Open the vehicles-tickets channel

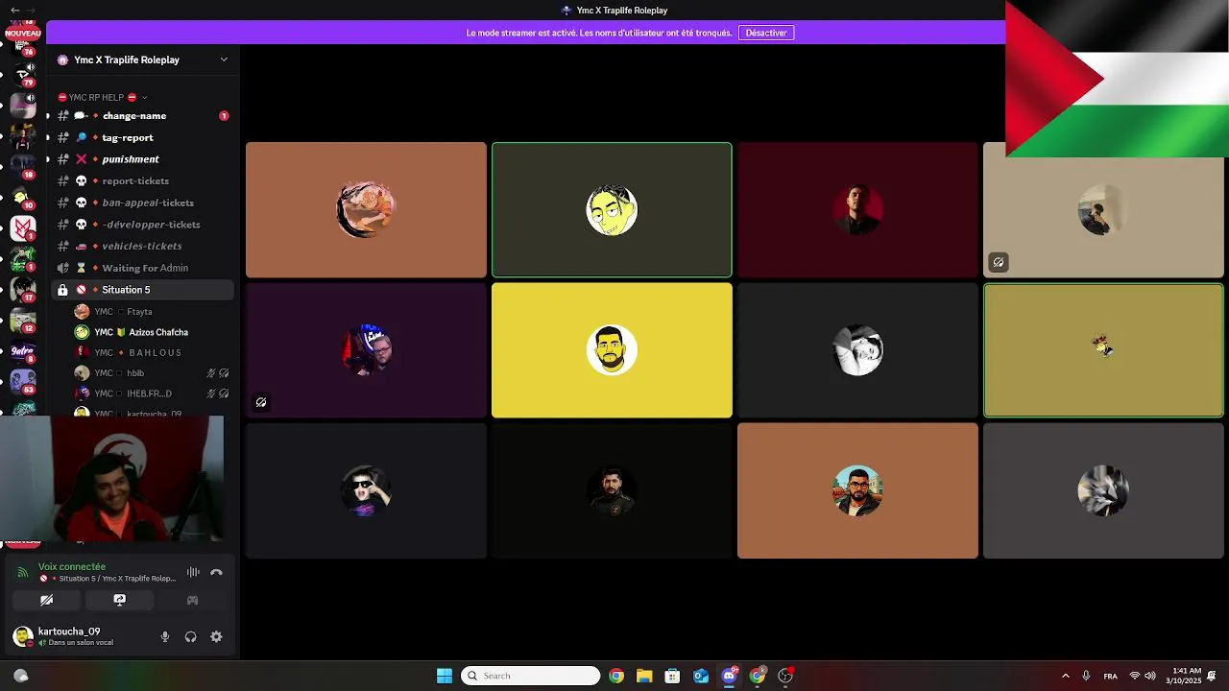pyautogui.click(x=142, y=247)
